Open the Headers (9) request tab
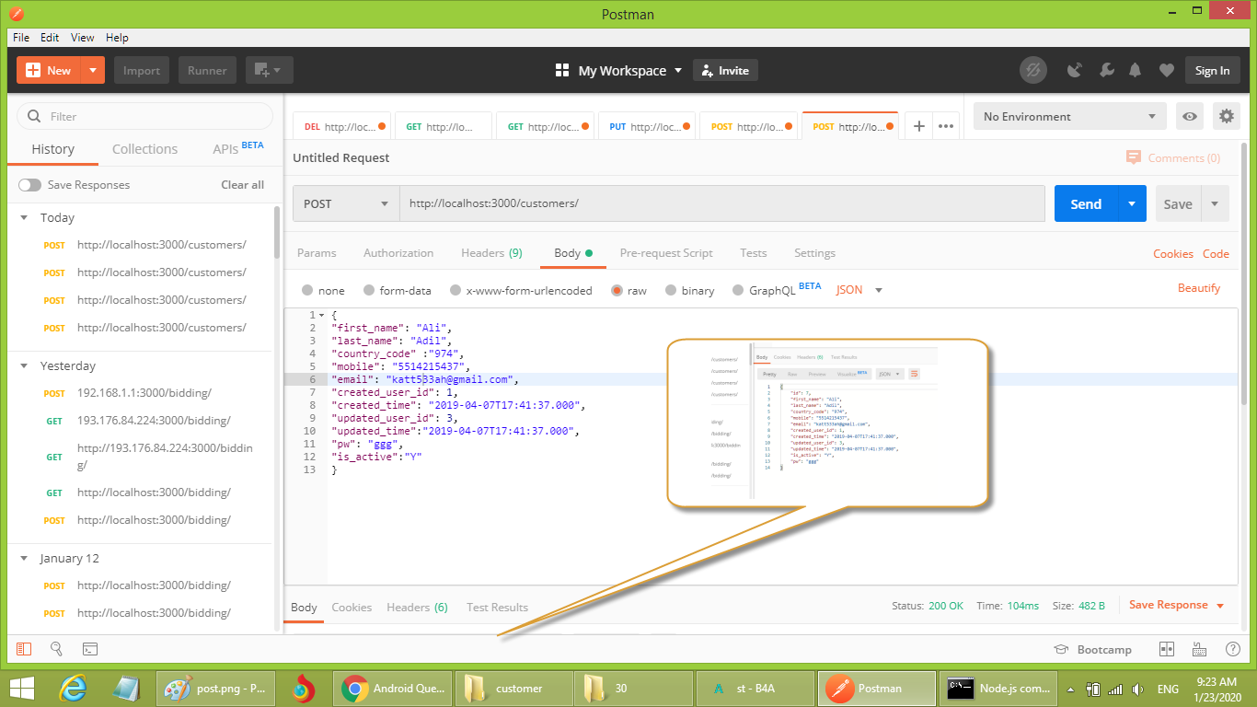The width and height of the screenshot is (1257, 707). pos(491,253)
